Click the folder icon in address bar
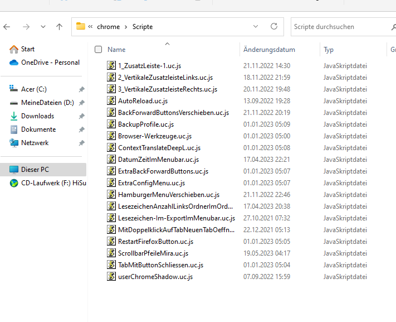This screenshot has width=396, height=322. coord(81,26)
